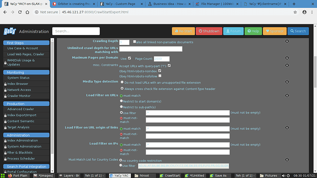Select Do not load unsupported file extension

[122, 82]
